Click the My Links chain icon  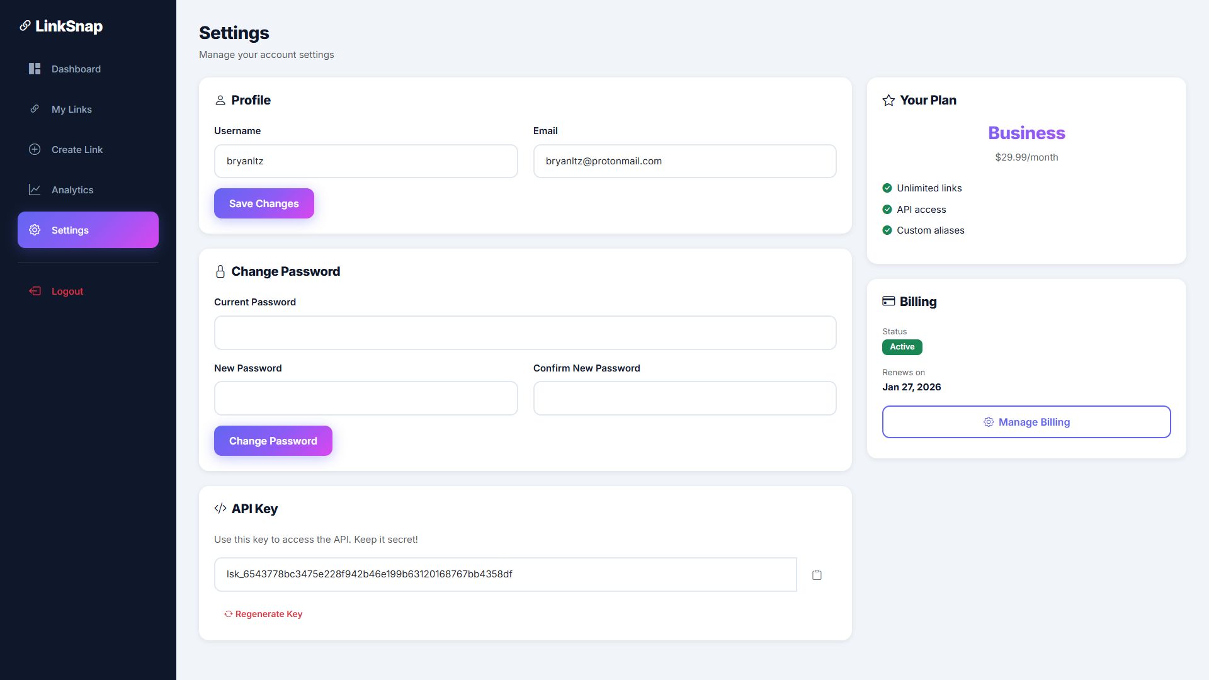click(35, 109)
